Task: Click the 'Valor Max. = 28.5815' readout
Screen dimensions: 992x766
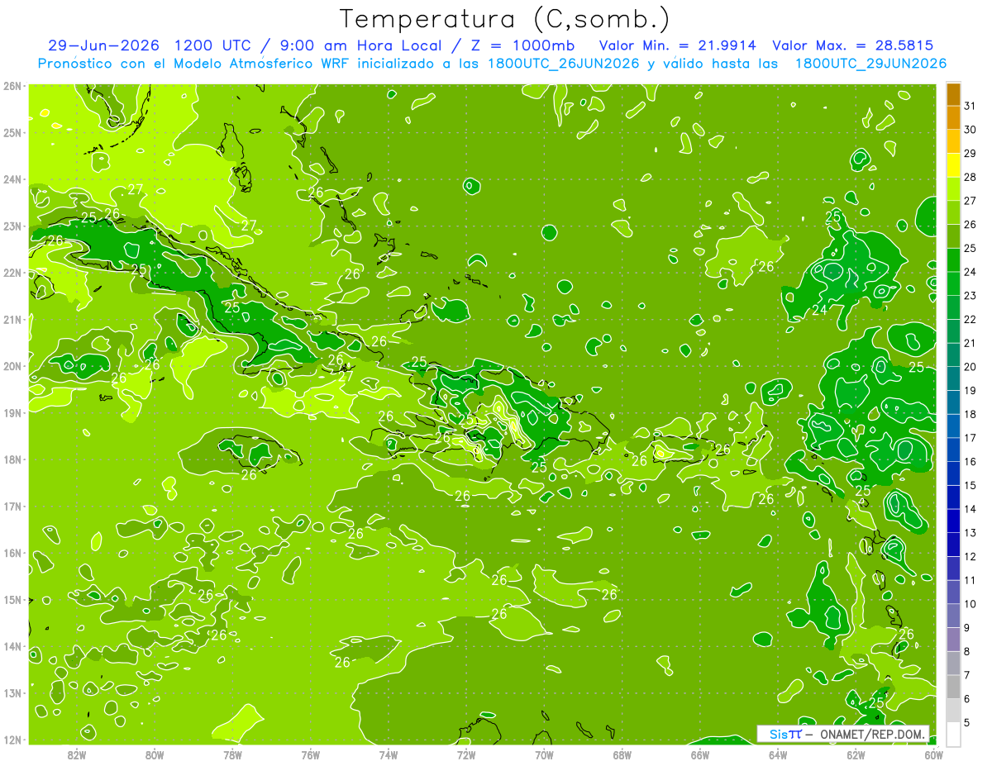Action: (x=853, y=45)
